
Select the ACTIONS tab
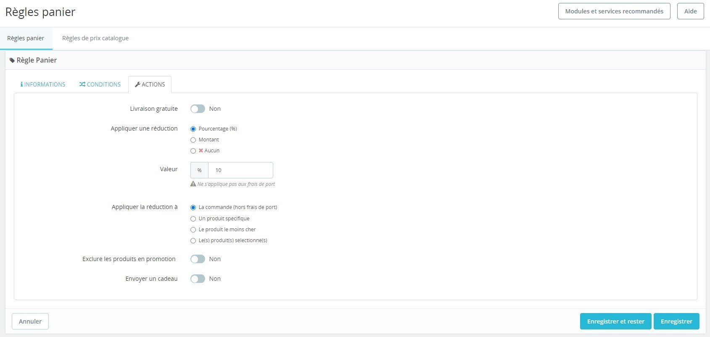150,84
